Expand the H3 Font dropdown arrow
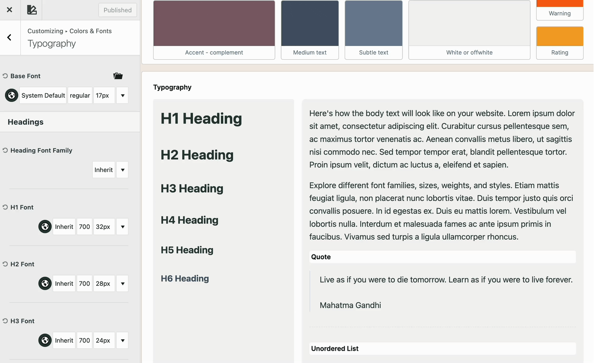Viewport: 594px width, 363px height. click(x=122, y=340)
